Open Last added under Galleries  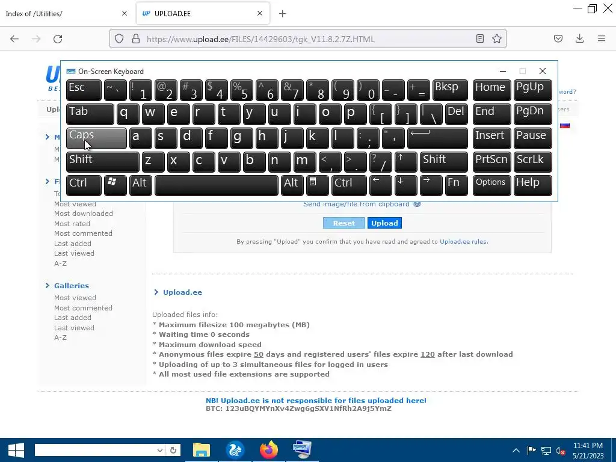(72, 318)
